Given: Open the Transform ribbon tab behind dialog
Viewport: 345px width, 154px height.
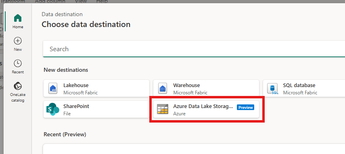Looking at the screenshot, I should [x=13, y=2].
